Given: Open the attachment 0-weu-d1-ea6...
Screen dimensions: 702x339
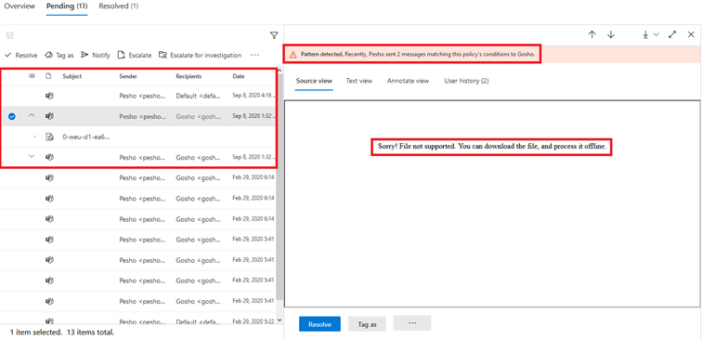Looking at the screenshot, I should [x=86, y=137].
